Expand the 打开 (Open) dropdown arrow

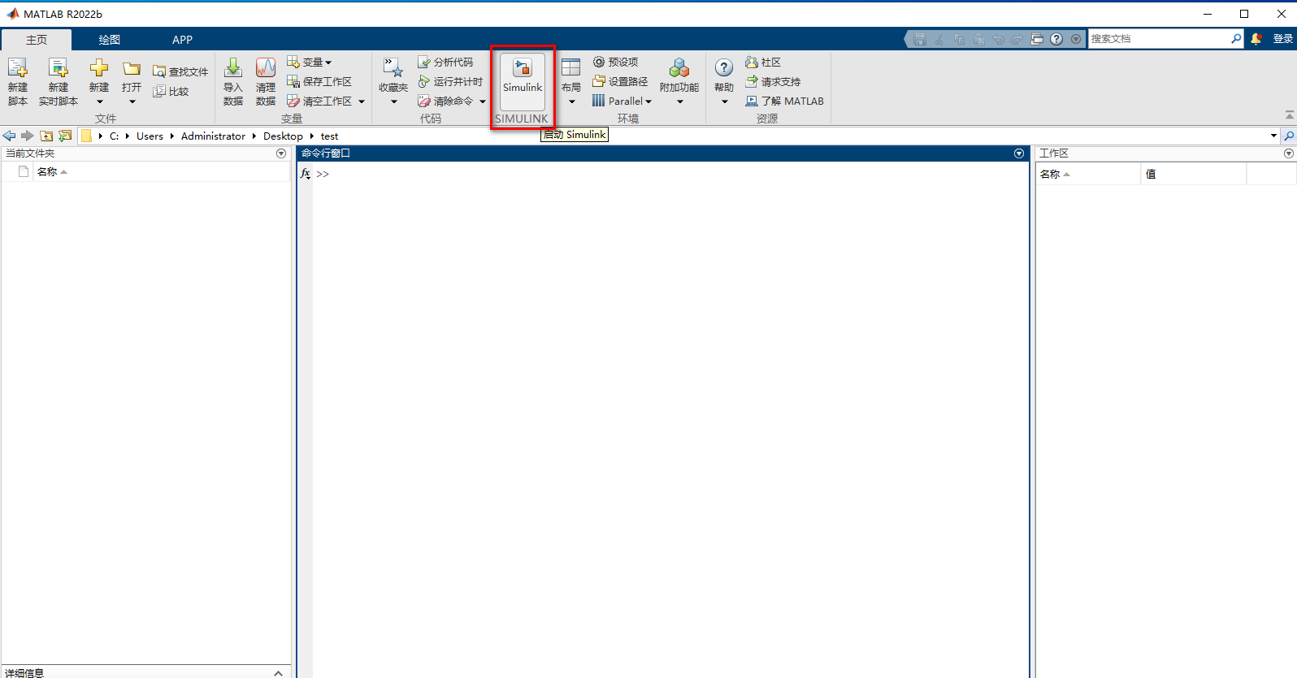132,102
